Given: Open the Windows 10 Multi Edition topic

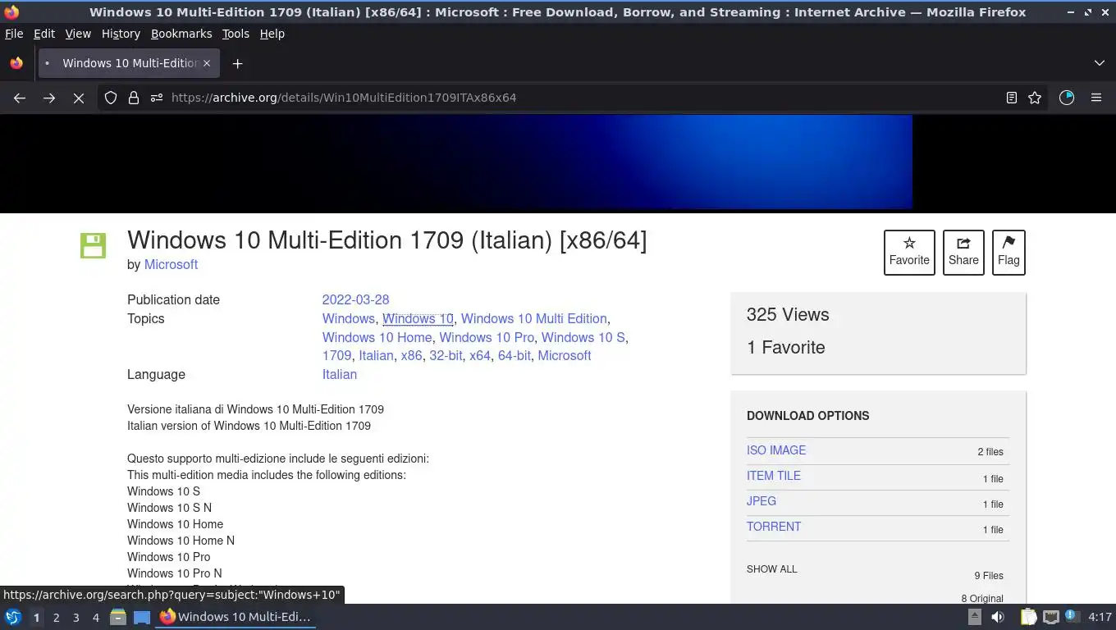Looking at the screenshot, I should coord(533,318).
